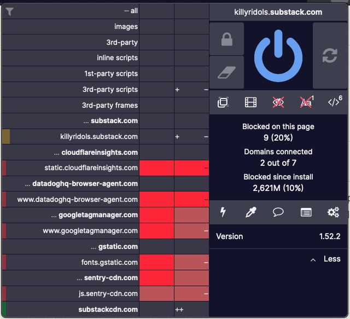
Task: Select the 3rd-party frames row
Action: (x=71, y=105)
